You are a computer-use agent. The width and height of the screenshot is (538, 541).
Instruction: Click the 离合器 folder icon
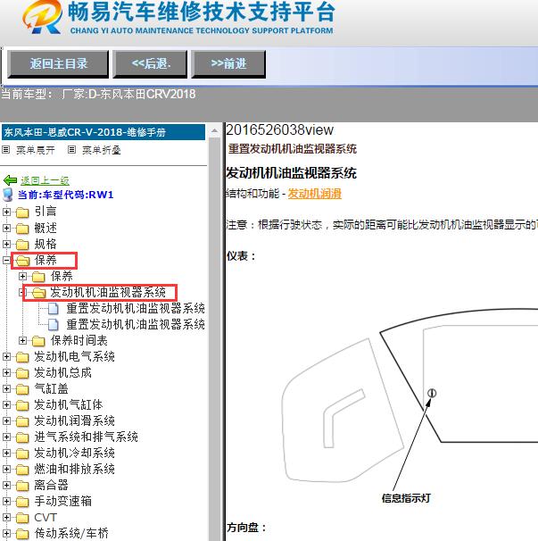(x=23, y=486)
